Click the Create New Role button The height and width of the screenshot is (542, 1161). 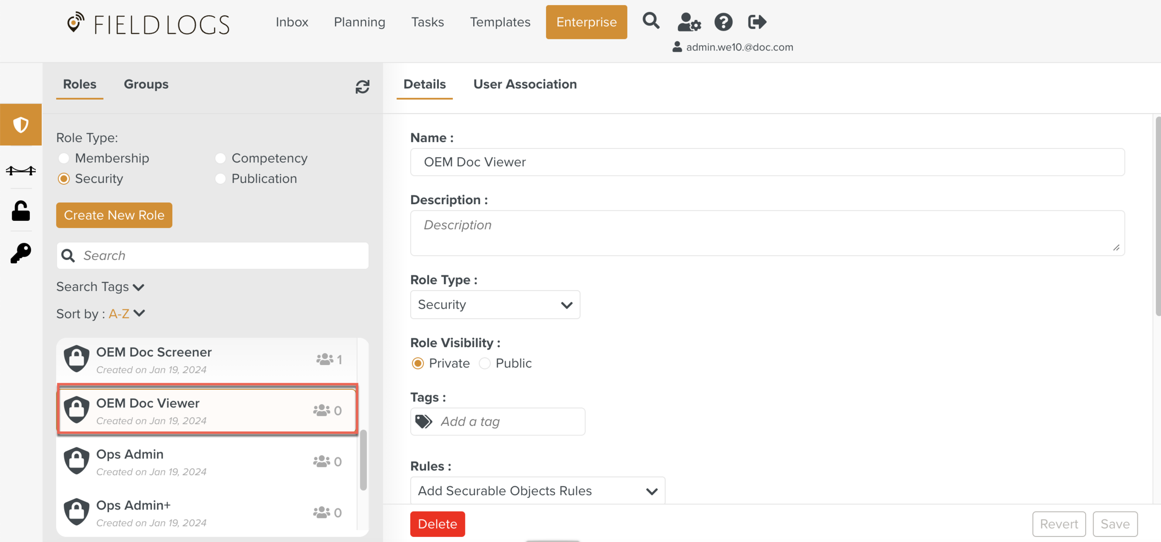(x=114, y=215)
